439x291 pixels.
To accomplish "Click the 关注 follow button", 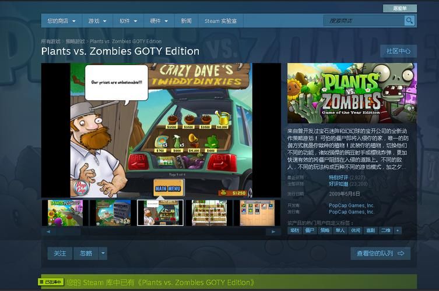I will tap(60, 254).
